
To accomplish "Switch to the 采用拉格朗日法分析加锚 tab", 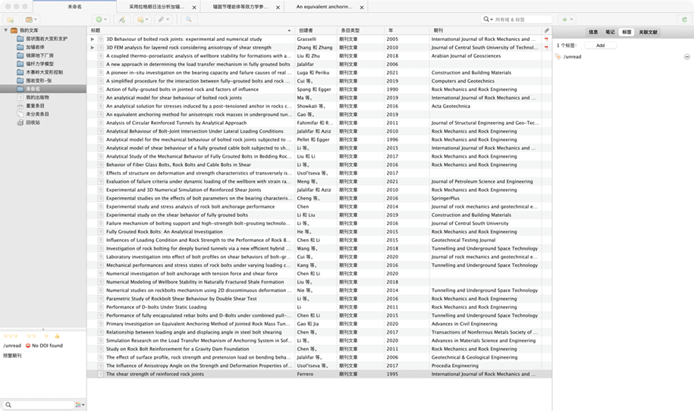I will [x=156, y=7].
